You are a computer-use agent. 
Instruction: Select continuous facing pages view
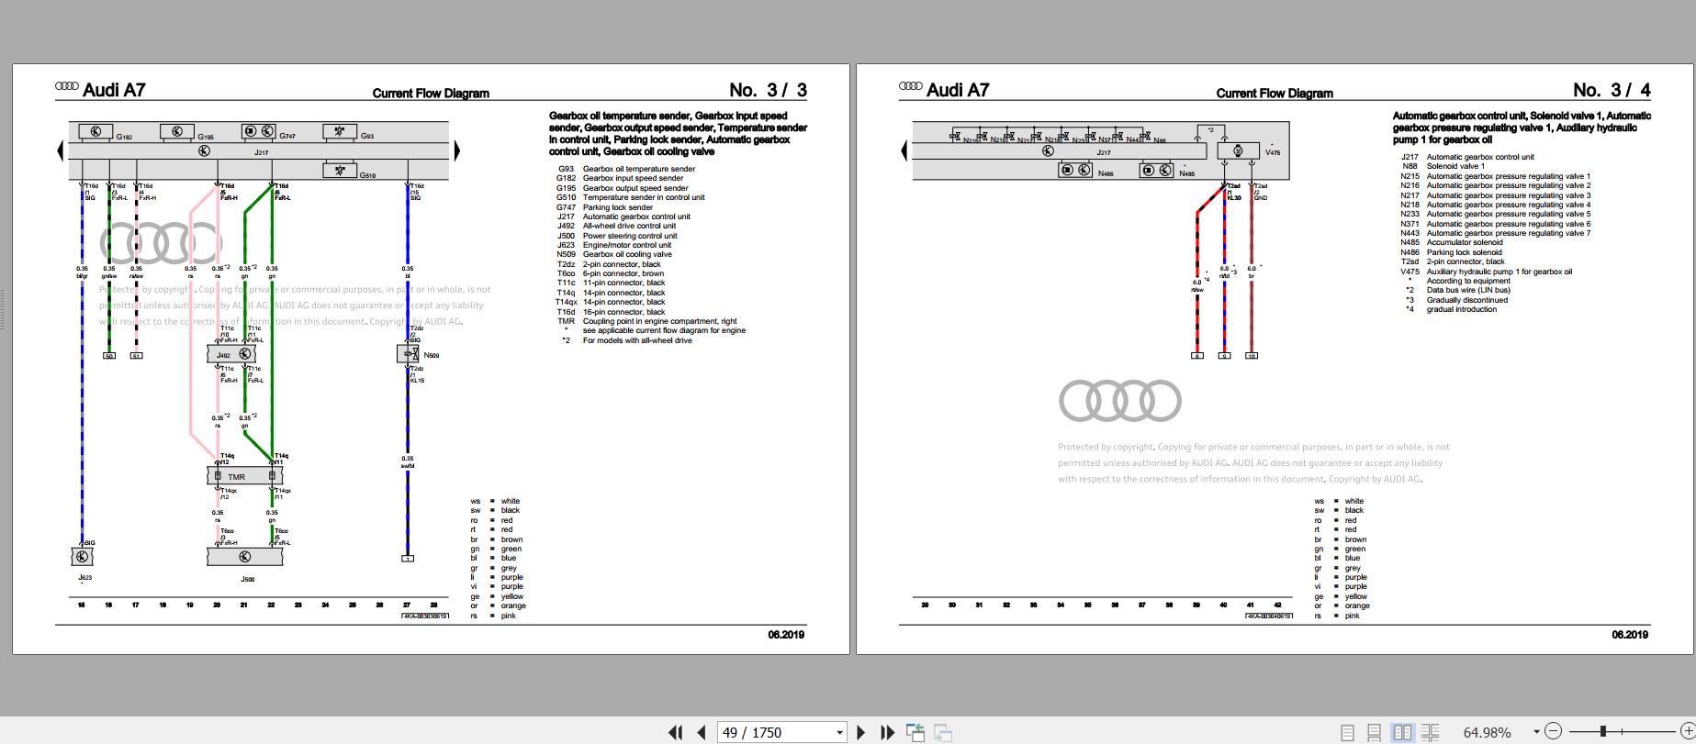pyautogui.click(x=1431, y=732)
